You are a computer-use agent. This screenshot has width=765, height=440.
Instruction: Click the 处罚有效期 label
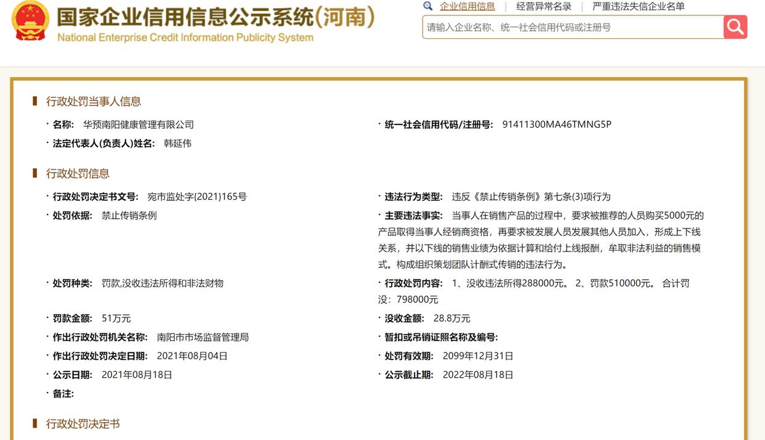click(409, 356)
